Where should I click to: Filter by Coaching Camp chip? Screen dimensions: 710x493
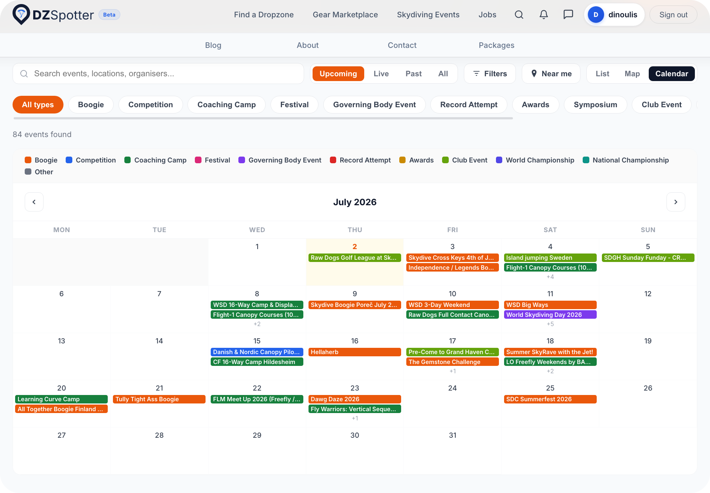[227, 105]
